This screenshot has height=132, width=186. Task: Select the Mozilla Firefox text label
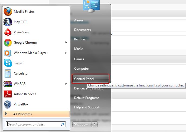point(24,12)
